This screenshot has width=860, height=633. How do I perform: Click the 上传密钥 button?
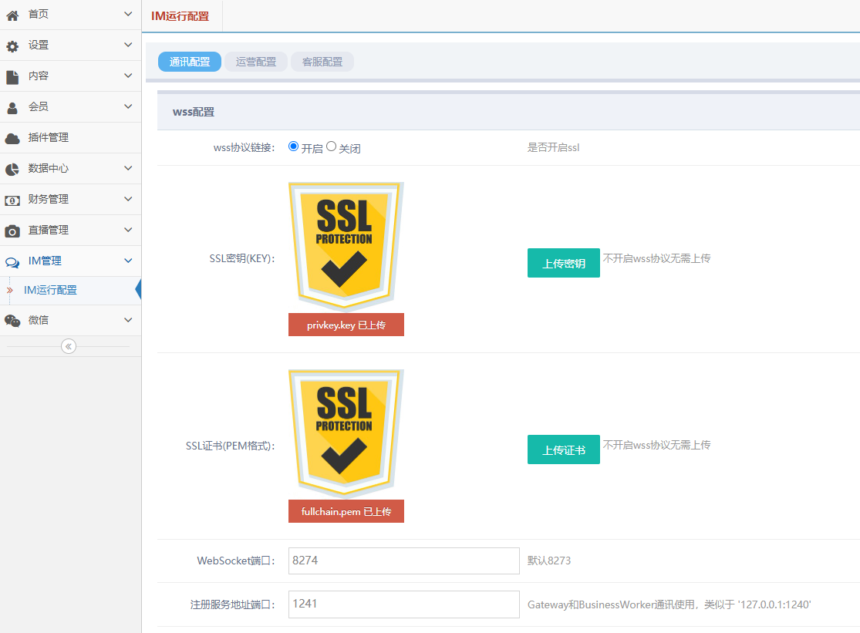(x=563, y=263)
